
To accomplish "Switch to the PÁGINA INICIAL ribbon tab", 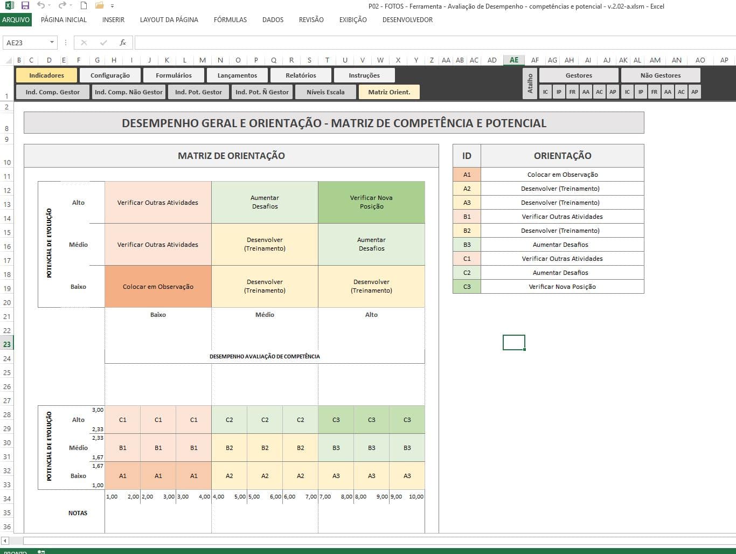I will click(64, 20).
